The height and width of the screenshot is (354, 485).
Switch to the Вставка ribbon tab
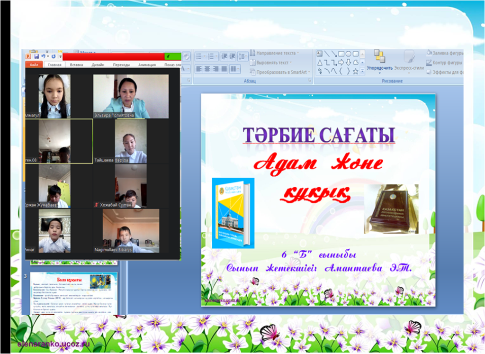[76, 64]
